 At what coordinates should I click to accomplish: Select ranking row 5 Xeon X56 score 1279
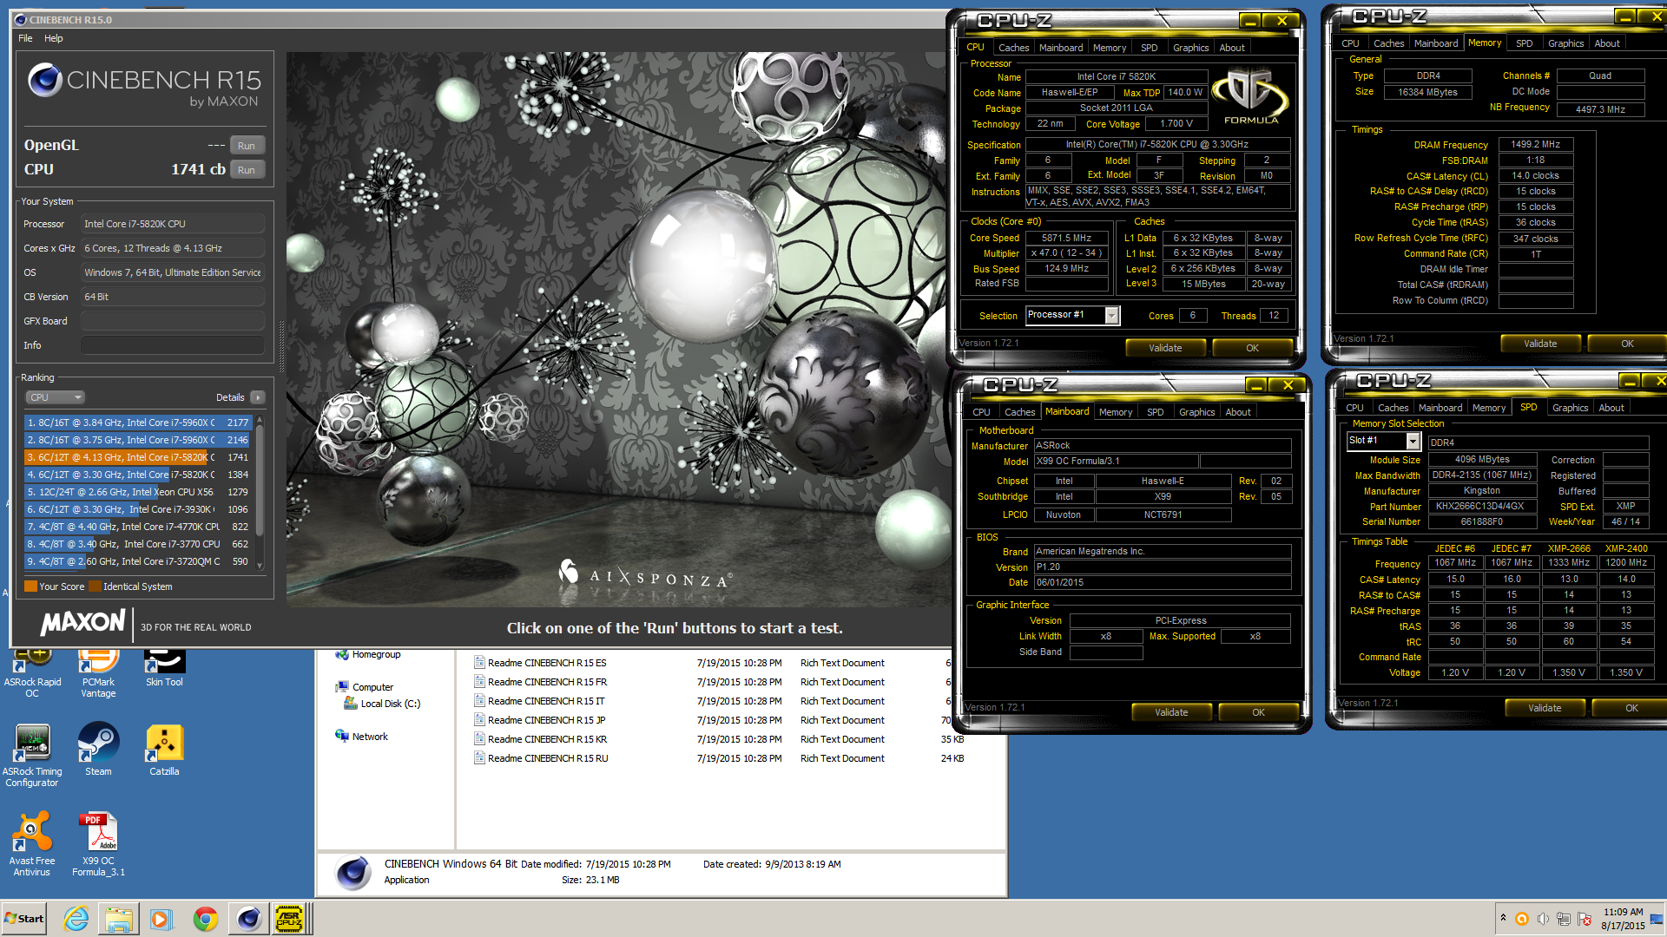137,492
